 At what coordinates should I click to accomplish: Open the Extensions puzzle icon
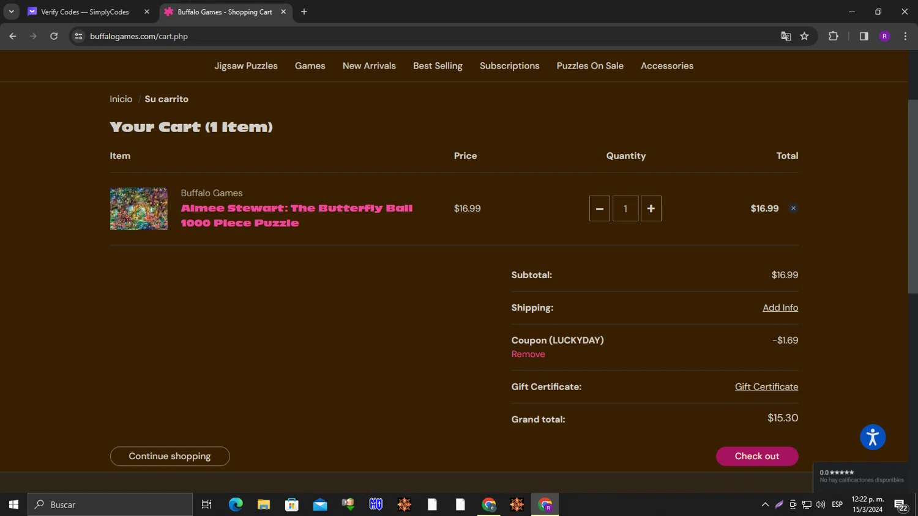[833, 36]
